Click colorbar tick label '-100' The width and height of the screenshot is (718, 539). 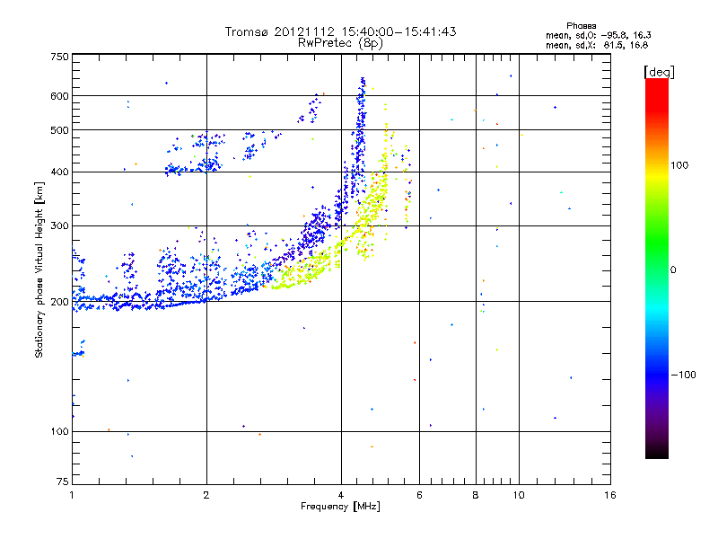click(684, 375)
